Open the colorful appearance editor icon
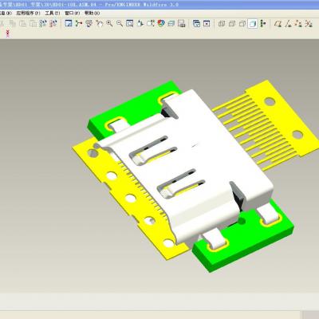The image size is (319, 319). pyautogui.click(x=161, y=23)
